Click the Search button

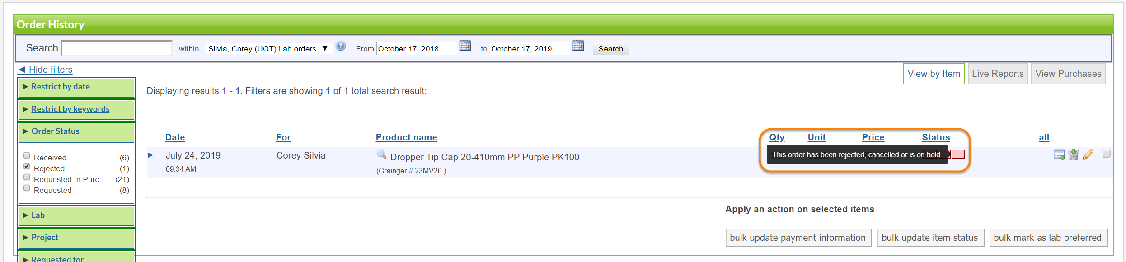[610, 49]
